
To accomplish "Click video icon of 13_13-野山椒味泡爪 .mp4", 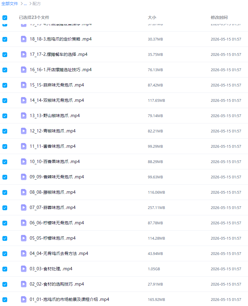I will 24,116.
